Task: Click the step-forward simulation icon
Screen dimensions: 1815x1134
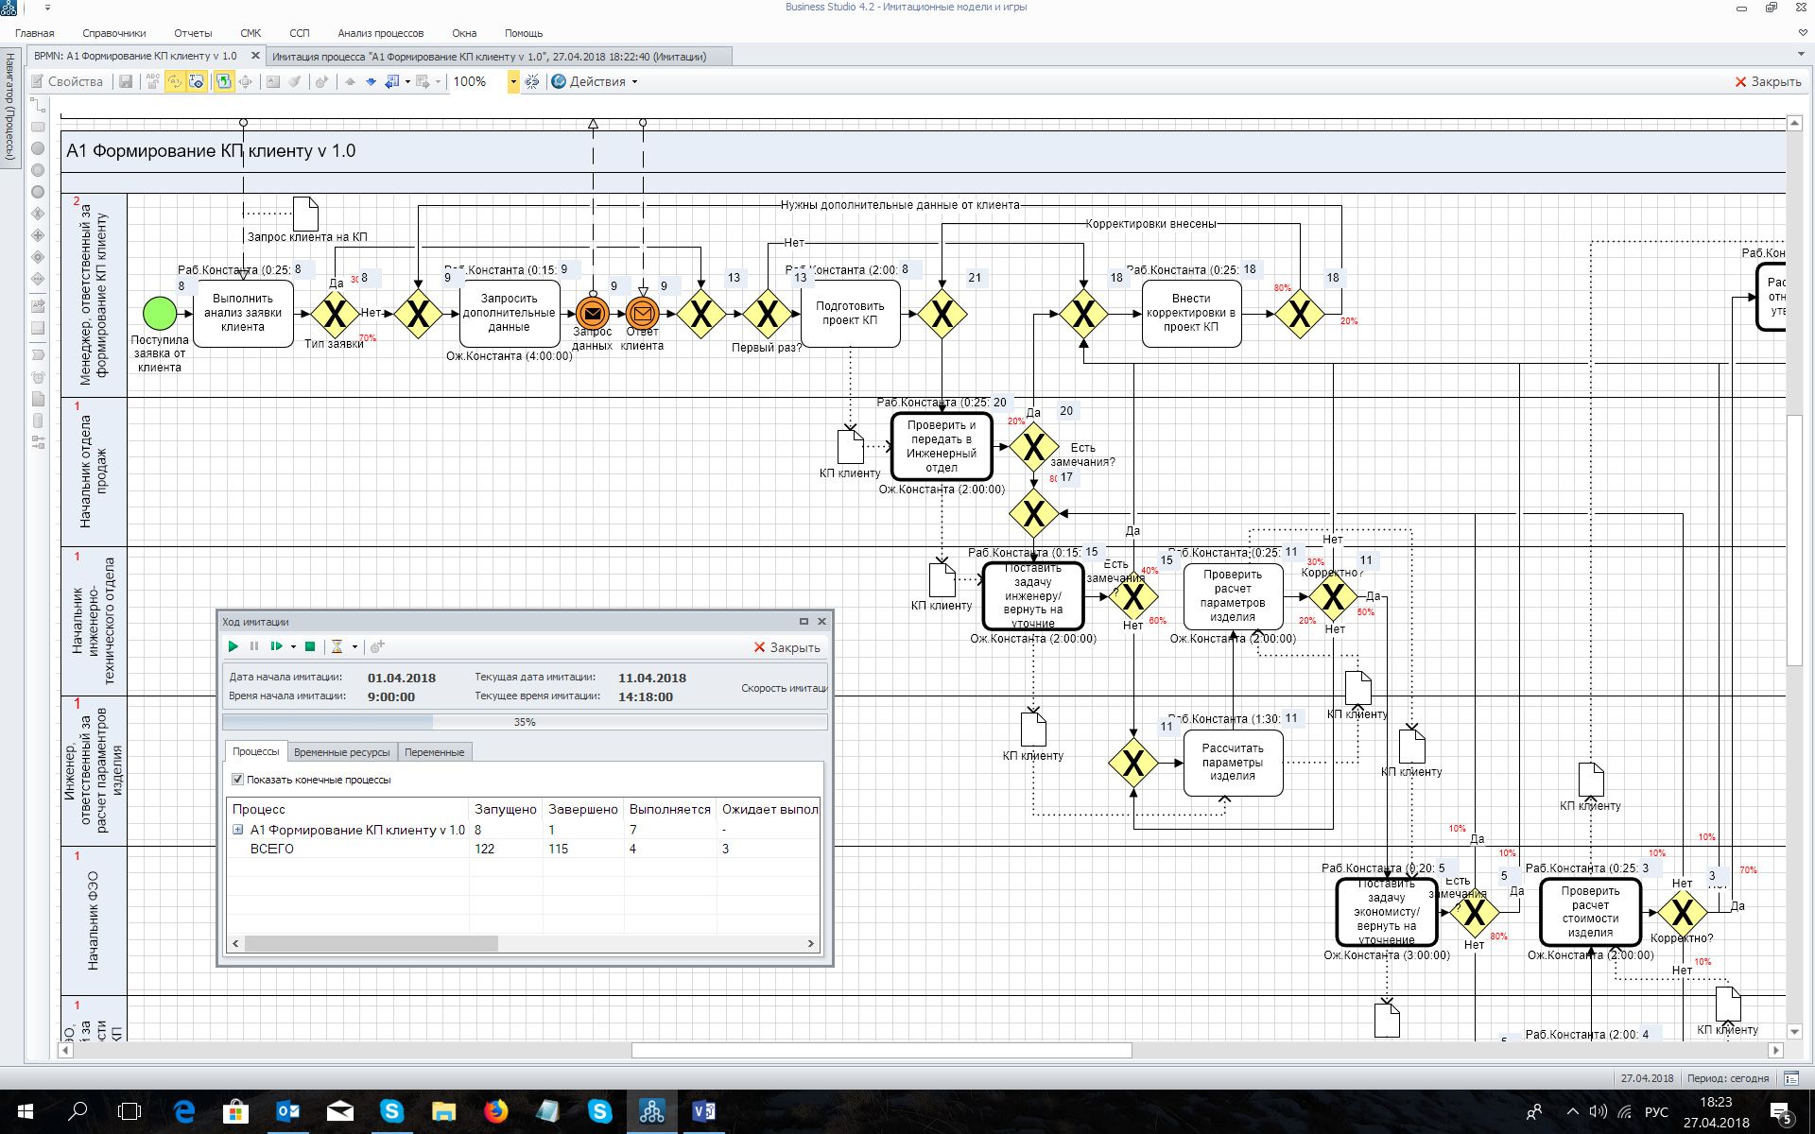Action: [x=276, y=647]
